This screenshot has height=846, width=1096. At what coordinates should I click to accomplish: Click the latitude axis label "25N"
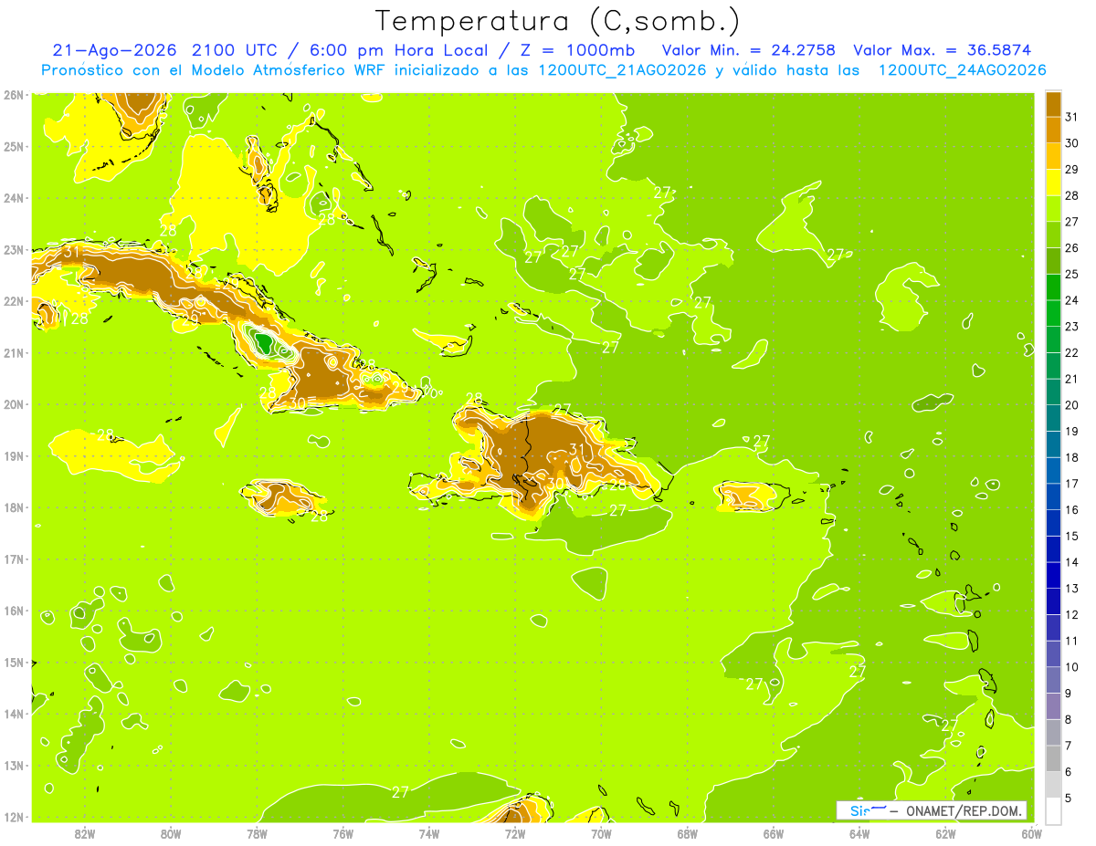14,146
